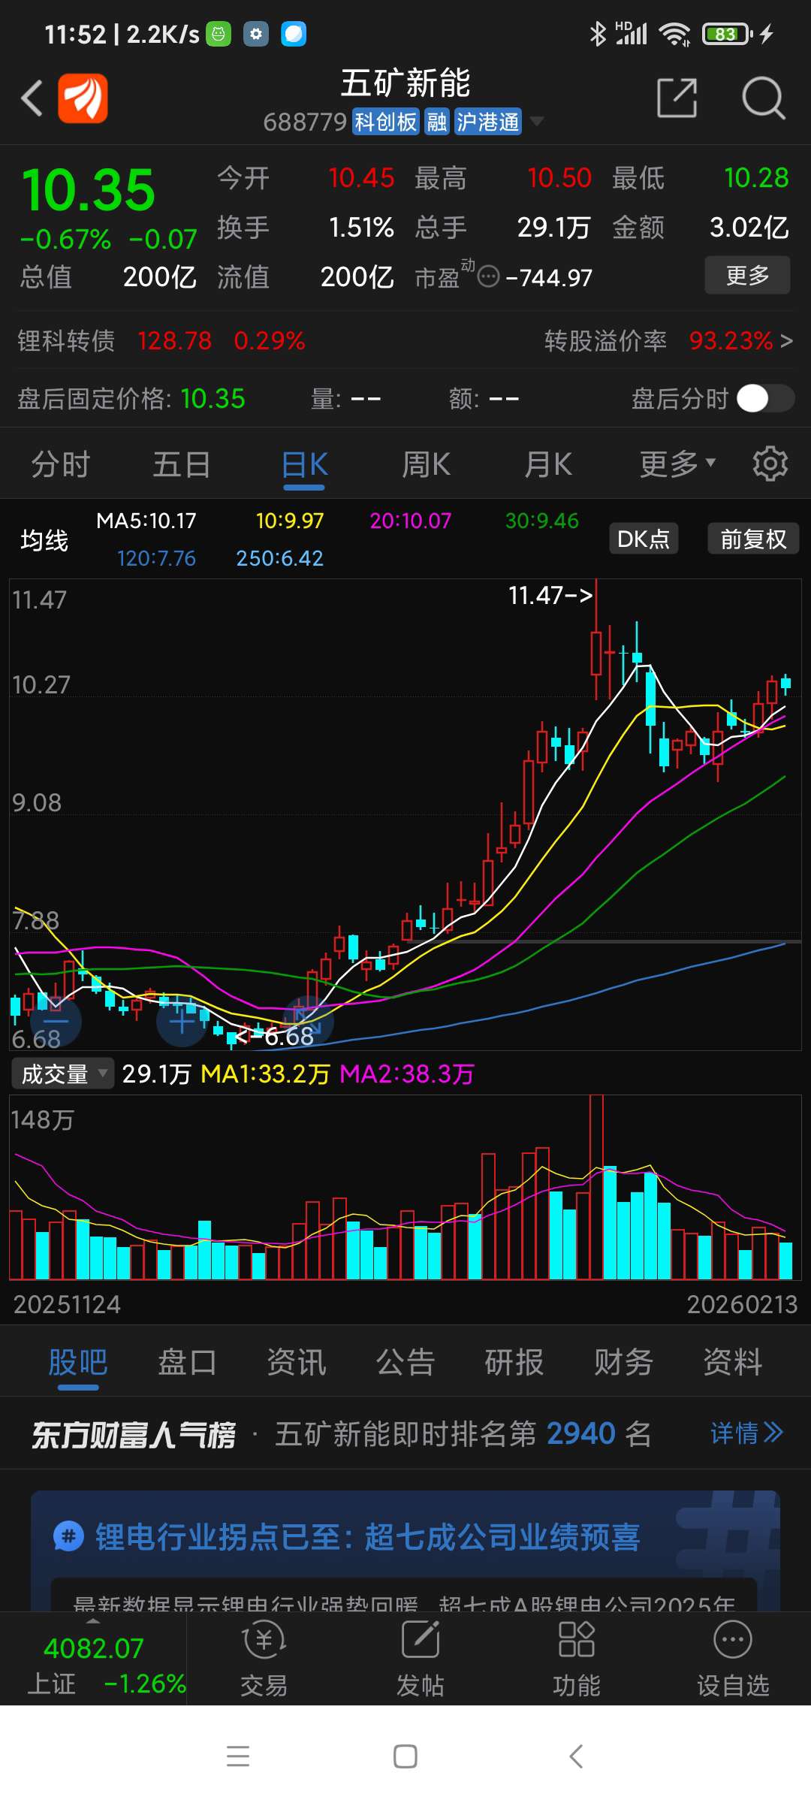Select the 分时 chart tab
Screen dimensions: 811x1803
(60, 464)
